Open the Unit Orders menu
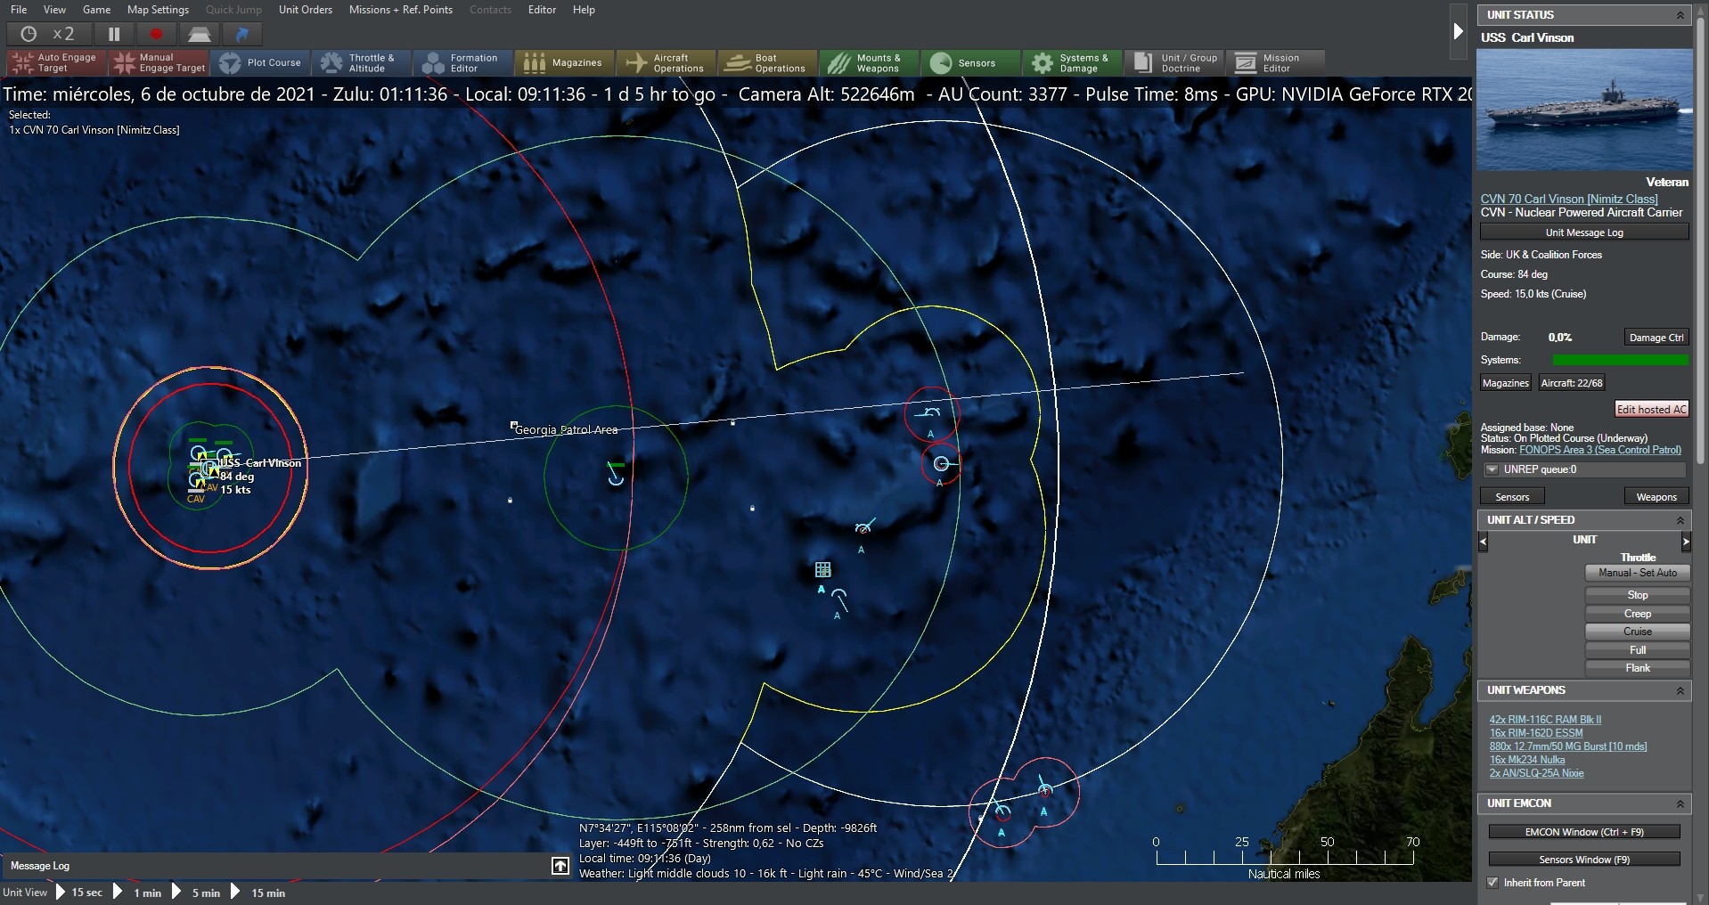The width and height of the screenshot is (1709, 905). click(x=305, y=10)
